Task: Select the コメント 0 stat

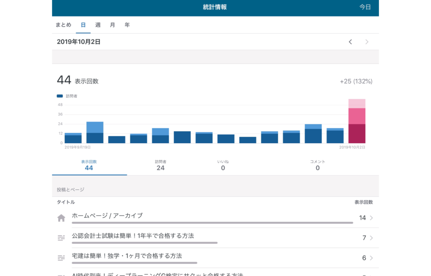Action: pos(317,165)
